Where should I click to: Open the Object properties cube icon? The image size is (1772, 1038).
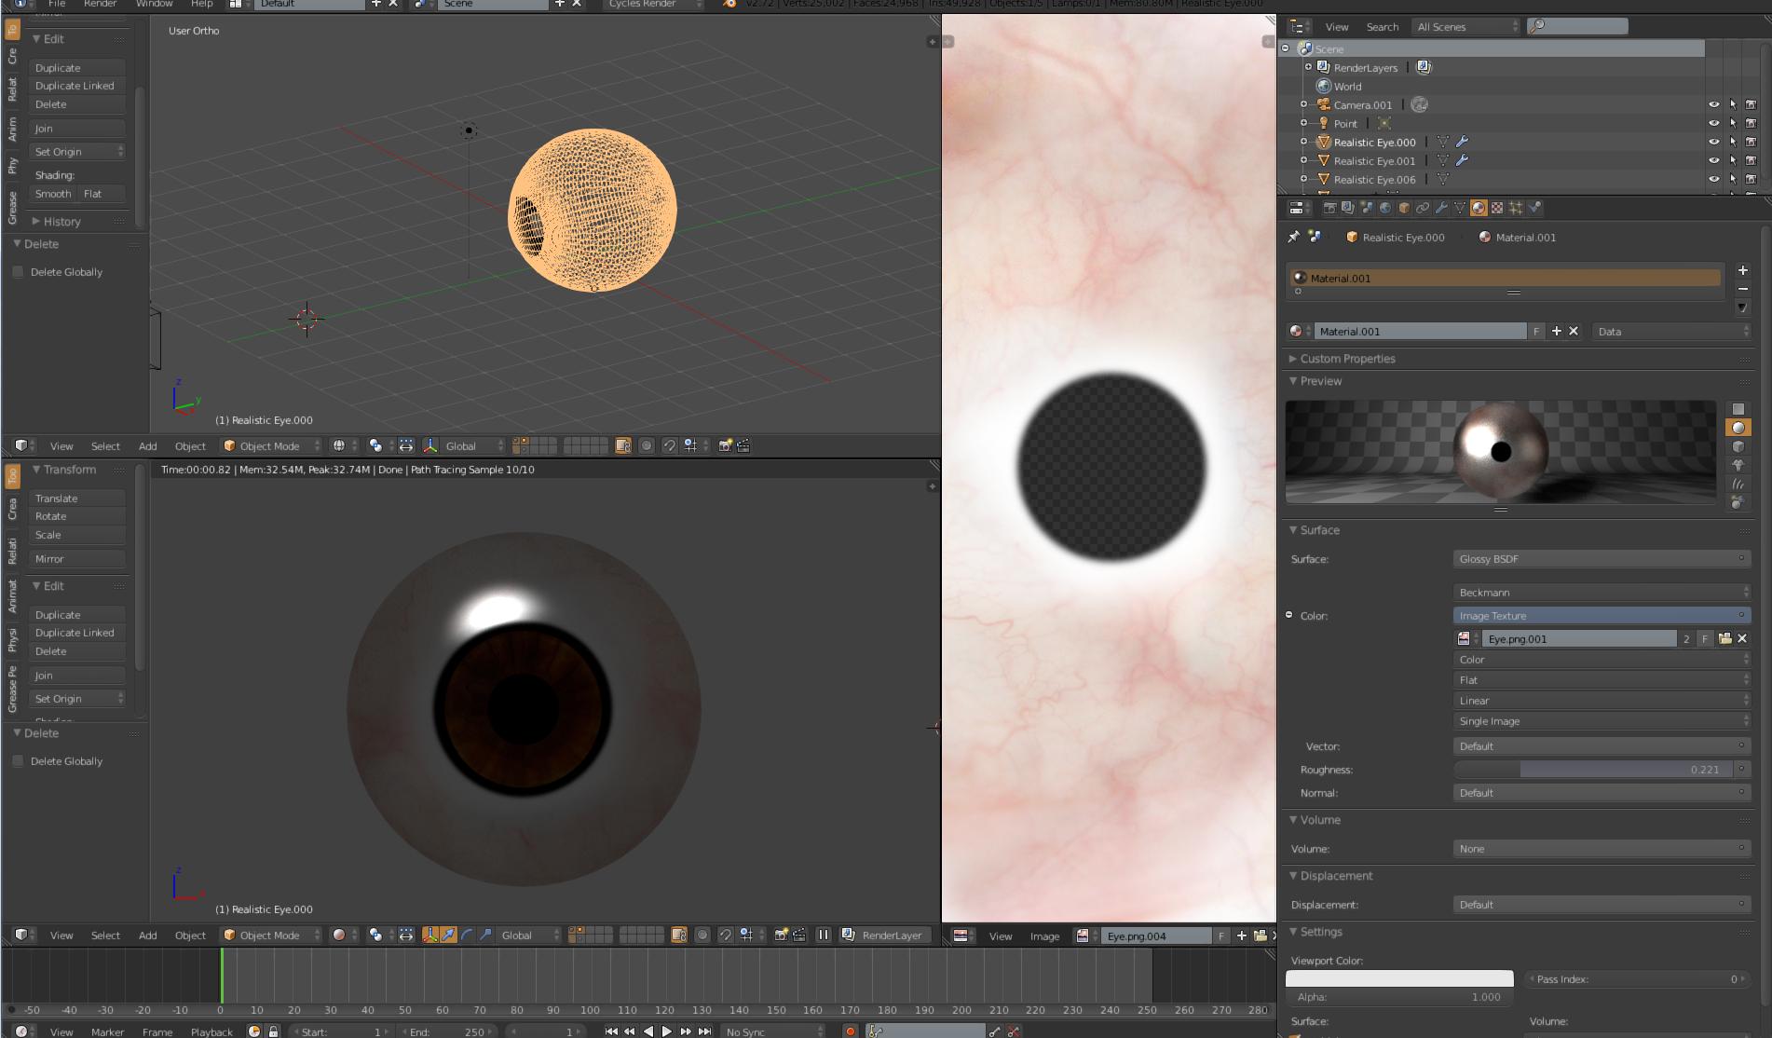(1404, 208)
